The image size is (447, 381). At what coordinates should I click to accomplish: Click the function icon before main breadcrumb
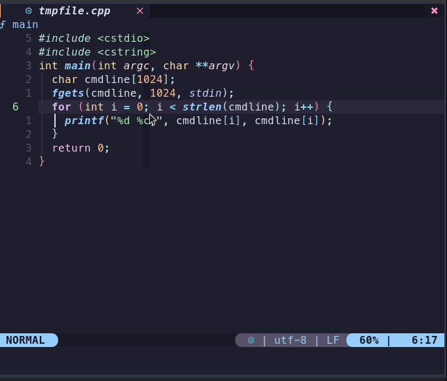(x=3, y=25)
